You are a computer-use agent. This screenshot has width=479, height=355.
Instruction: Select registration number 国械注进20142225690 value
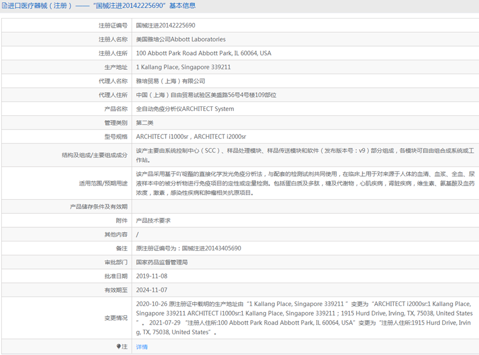[166, 25]
